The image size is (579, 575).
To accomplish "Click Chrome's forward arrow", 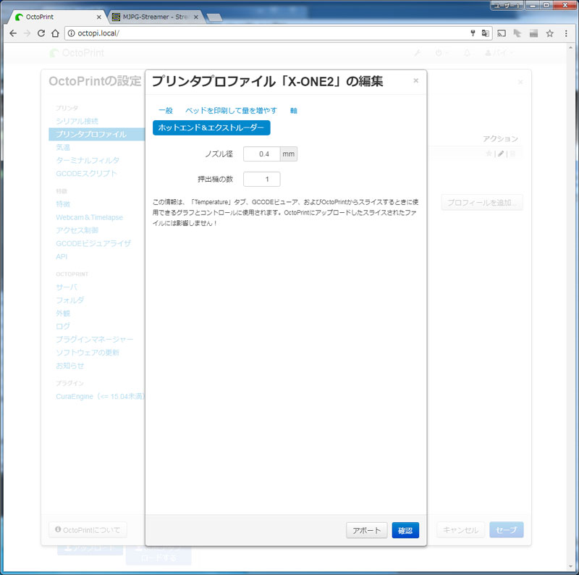I will coord(27,33).
